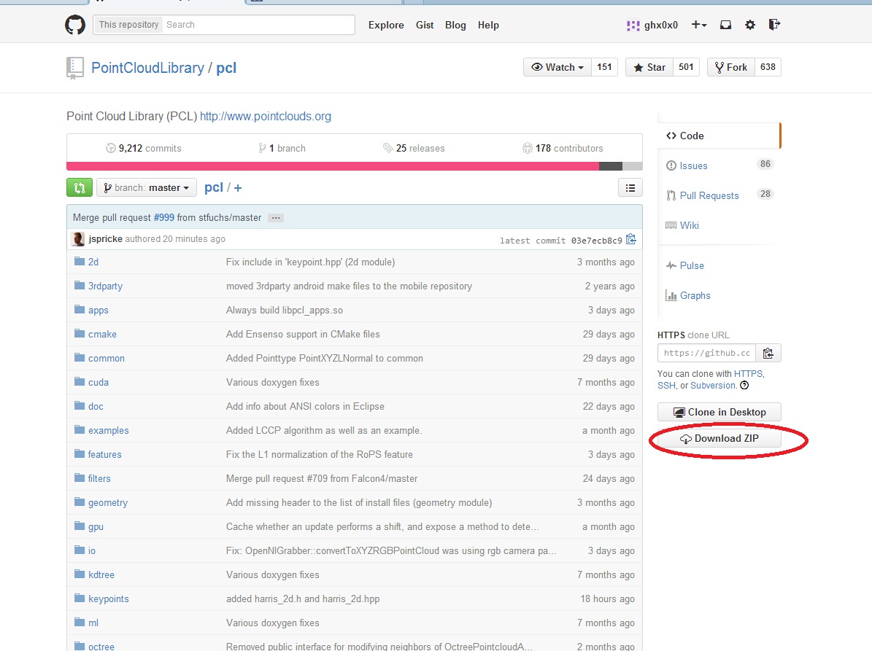872x651 pixels.
Task: Select the SSH clone option
Action: (x=666, y=386)
